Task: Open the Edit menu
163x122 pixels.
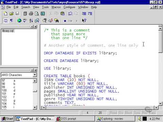Action: click(x=16, y=7)
